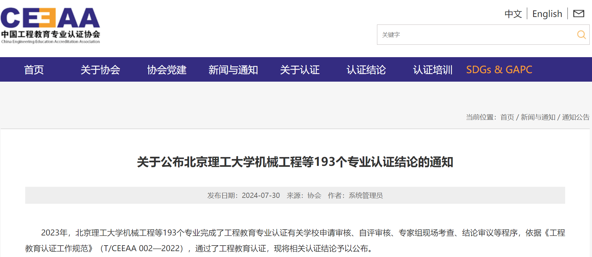Open the 首页 menu item
The image size is (592, 257).
tap(34, 70)
